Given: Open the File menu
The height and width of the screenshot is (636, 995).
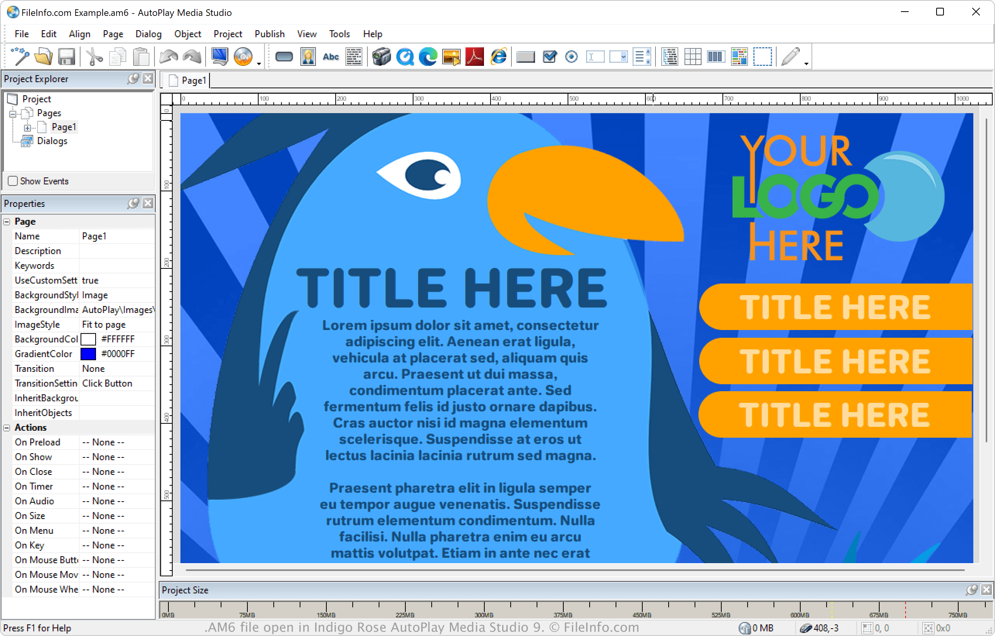Looking at the screenshot, I should coord(21,34).
